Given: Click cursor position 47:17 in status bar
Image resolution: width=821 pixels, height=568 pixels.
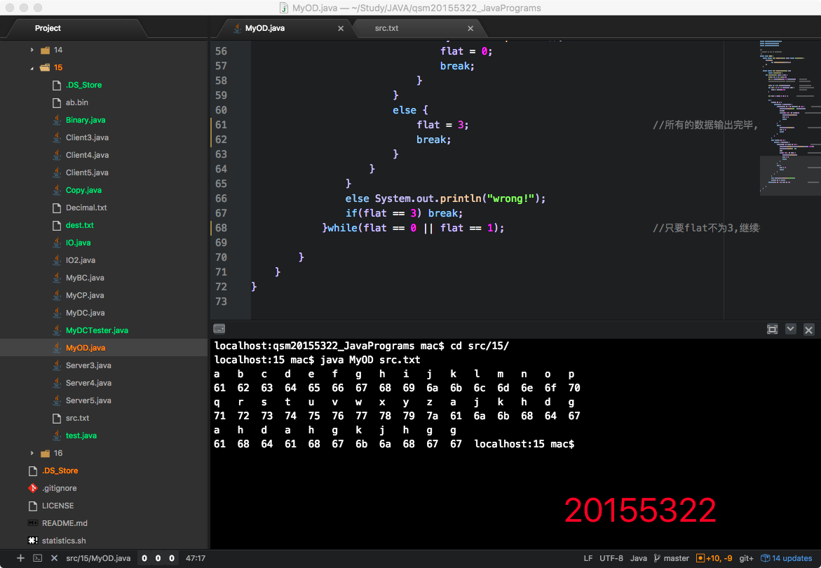Looking at the screenshot, I should point(196,558).
